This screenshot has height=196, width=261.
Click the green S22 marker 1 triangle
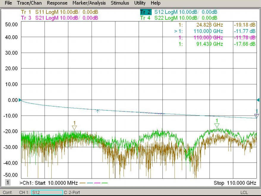tap(217, 126)
